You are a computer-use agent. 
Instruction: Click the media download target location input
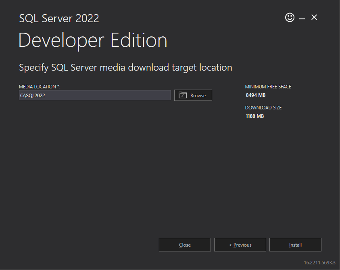pyautogui.click(x=95, y=95)
